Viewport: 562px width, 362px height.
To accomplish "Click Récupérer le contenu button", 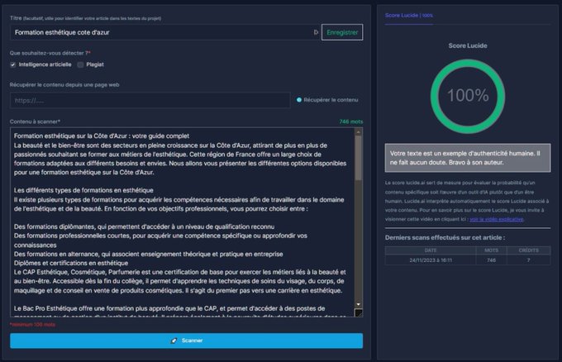I will pos(327,100).
